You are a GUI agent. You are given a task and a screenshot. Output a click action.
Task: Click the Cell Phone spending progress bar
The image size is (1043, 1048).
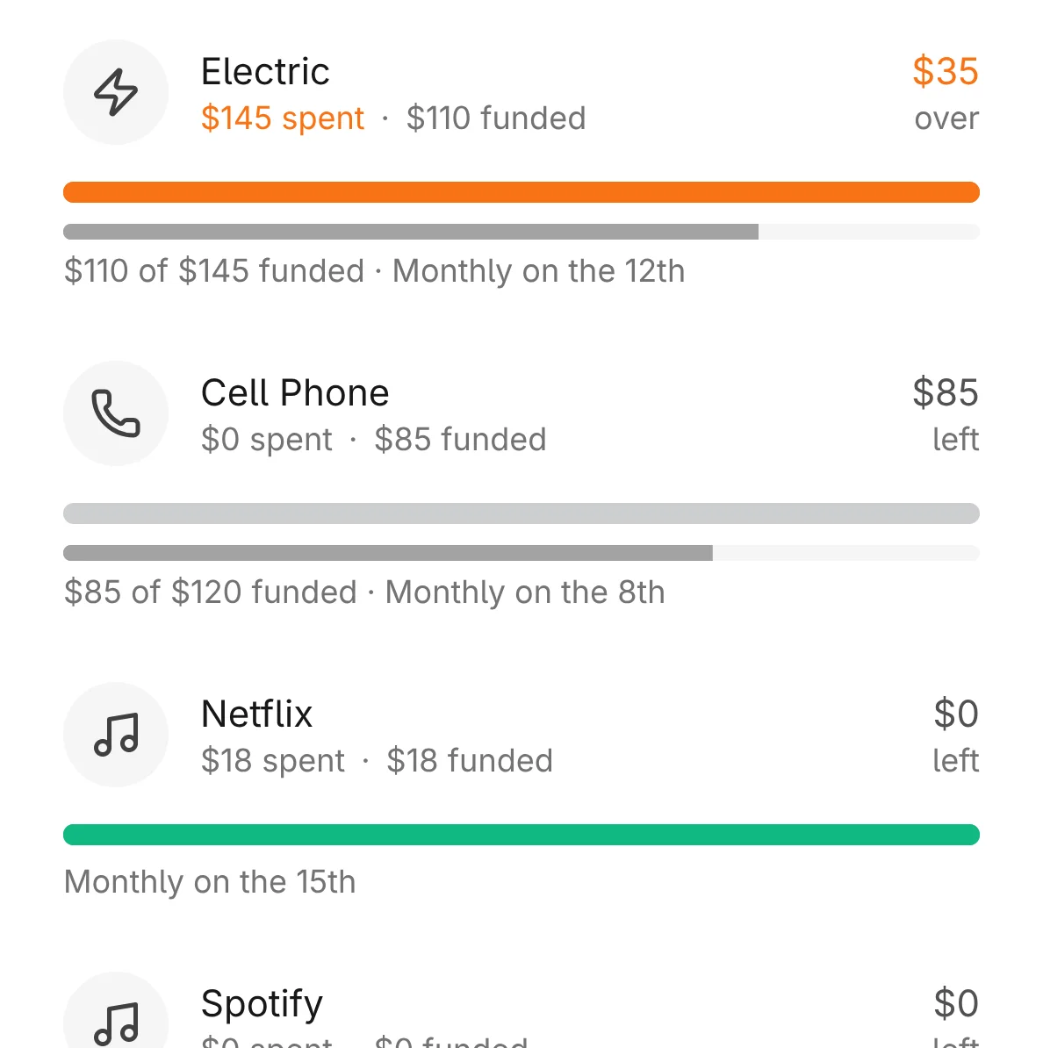point(521,513)
